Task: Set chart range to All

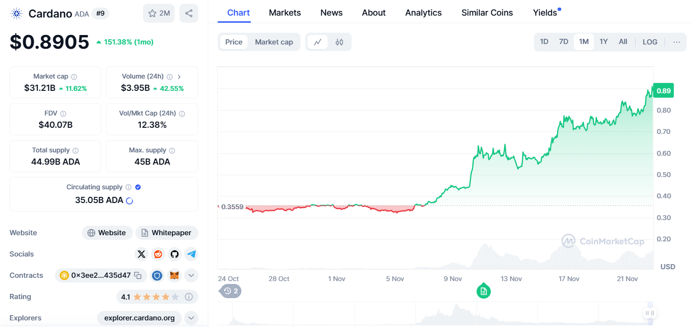Action: point(623,42)
